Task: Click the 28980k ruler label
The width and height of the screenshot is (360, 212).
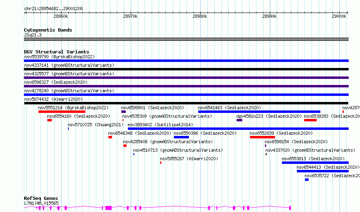Action: (x=200, y=16)
